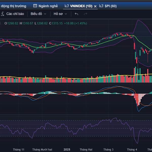Expand the Biểu đồ dropdown
The width and height of the screenshot is (152, 152).
click(39, 14)
